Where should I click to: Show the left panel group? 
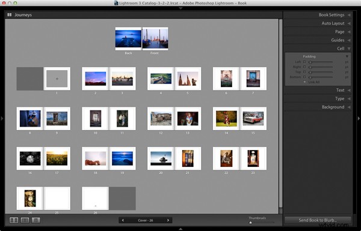(x=2, y=118)
